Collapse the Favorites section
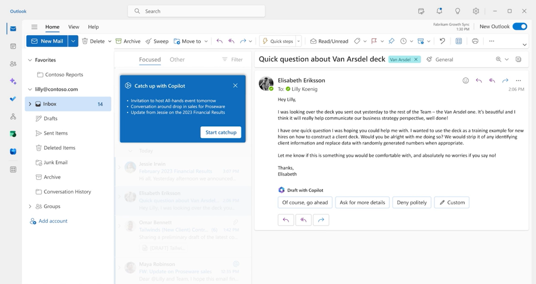The image size is (536, 284). pyautogui.click(x=30, y=60)
